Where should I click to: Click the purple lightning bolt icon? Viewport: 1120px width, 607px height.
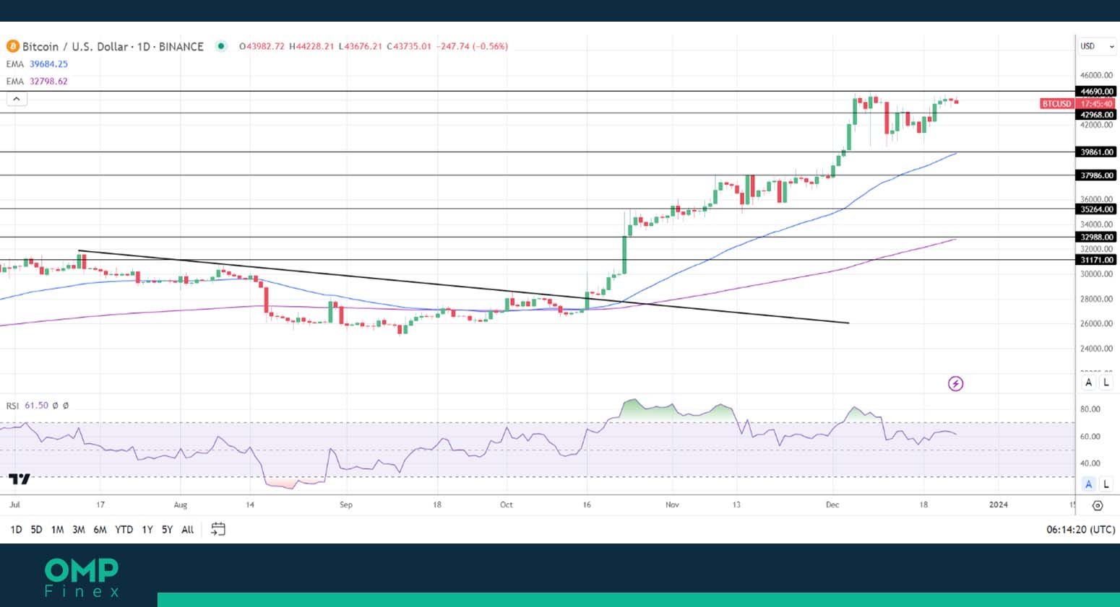pos(955,383)
